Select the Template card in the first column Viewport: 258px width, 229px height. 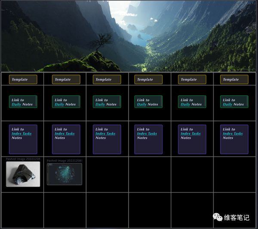pos(23,79)
